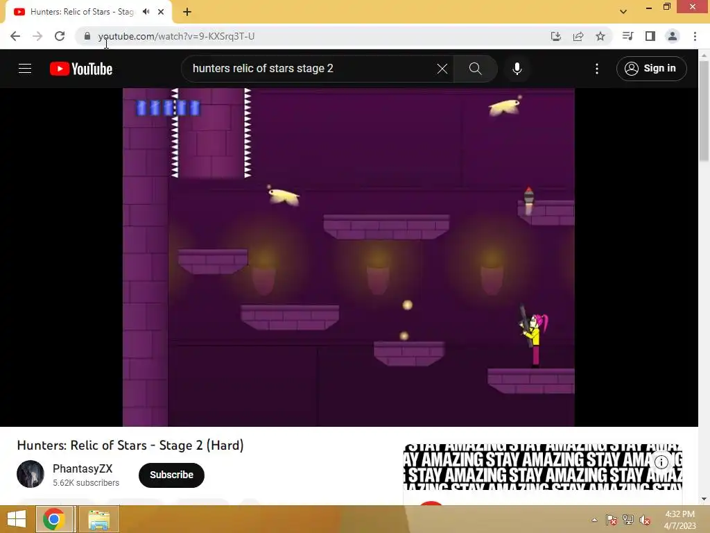The image size is (710, 533).
Task: Click scrollbar down arrow
Action: coord(704,500)
